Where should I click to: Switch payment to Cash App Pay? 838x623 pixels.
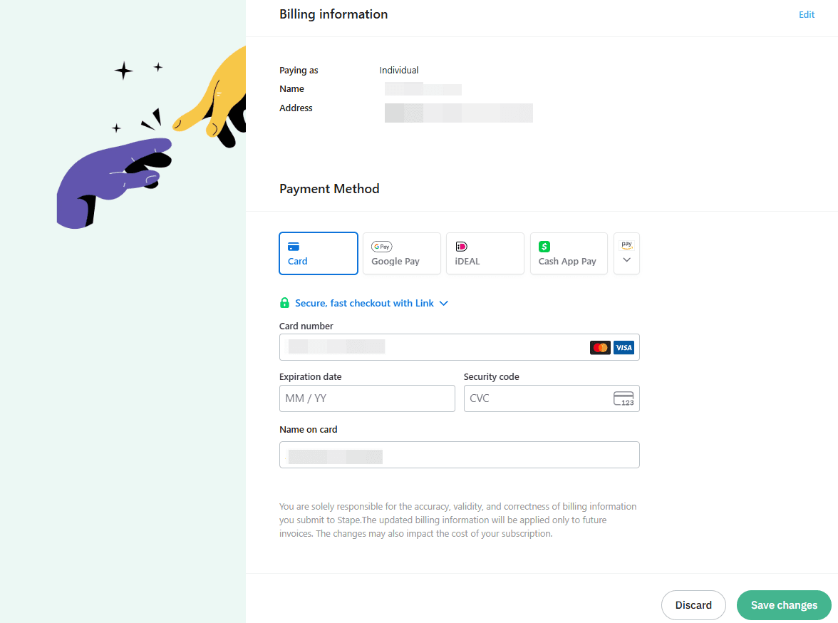pyautogui.click(x=568, y=253)
